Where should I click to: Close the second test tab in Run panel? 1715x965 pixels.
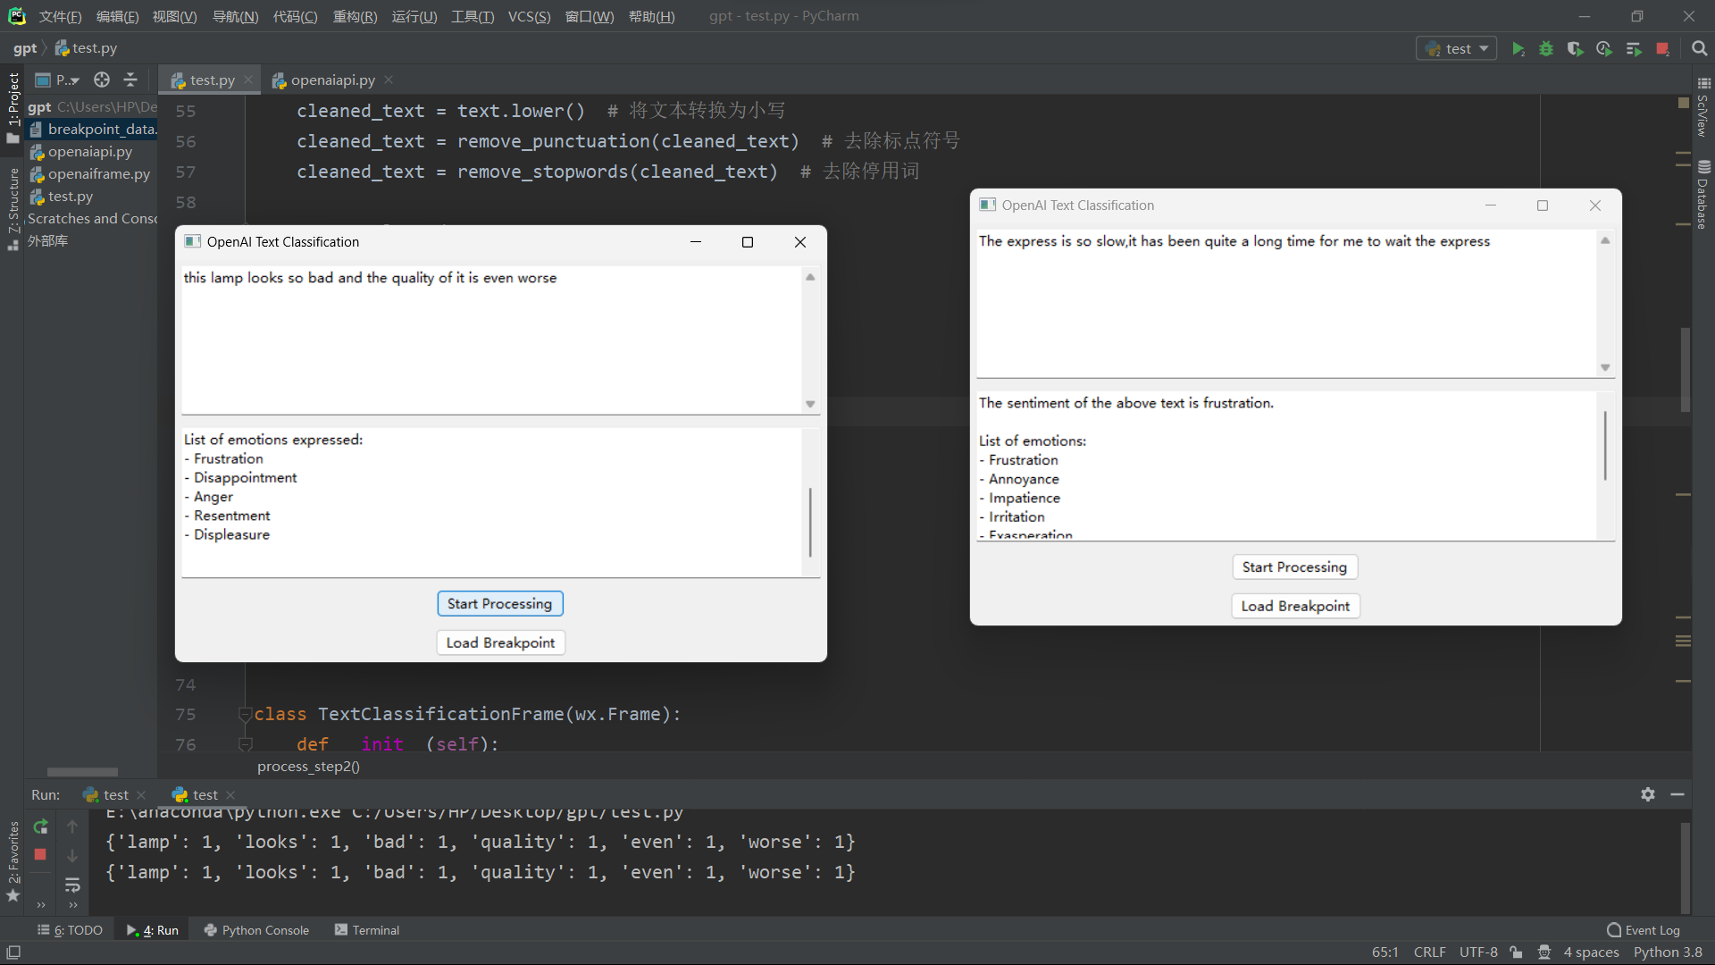[x=230, y=795]
